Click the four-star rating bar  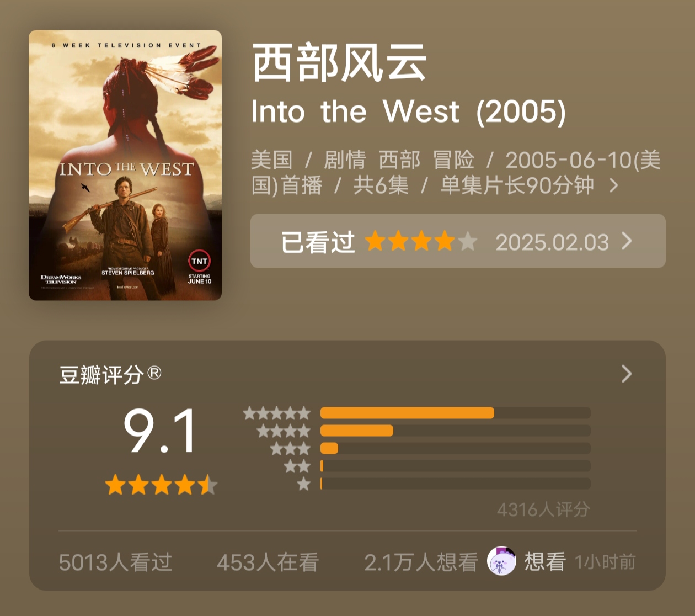(455, 431)
